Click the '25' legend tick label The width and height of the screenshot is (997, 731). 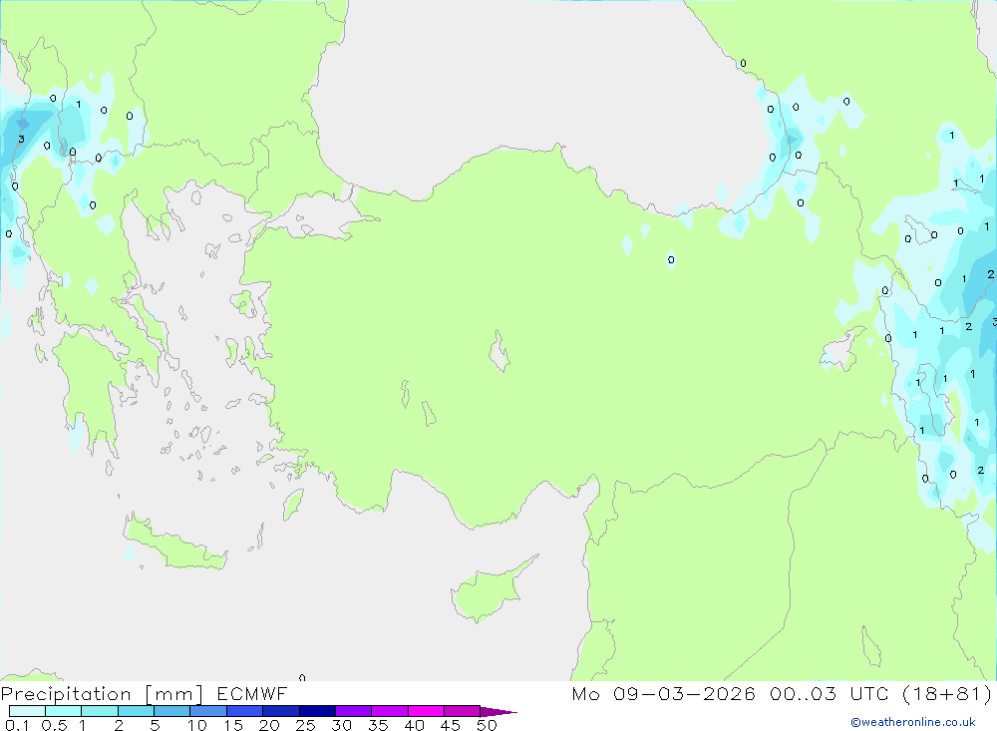306,725
